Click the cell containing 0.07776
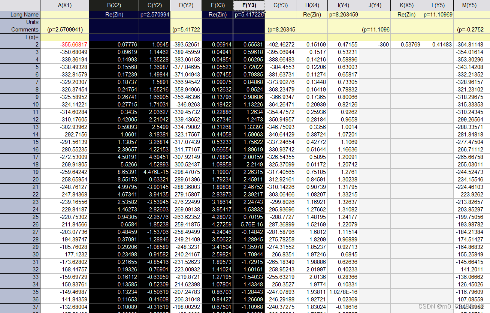 tap(114, 45)
